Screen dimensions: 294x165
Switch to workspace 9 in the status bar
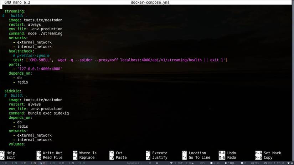click(71, 163)
